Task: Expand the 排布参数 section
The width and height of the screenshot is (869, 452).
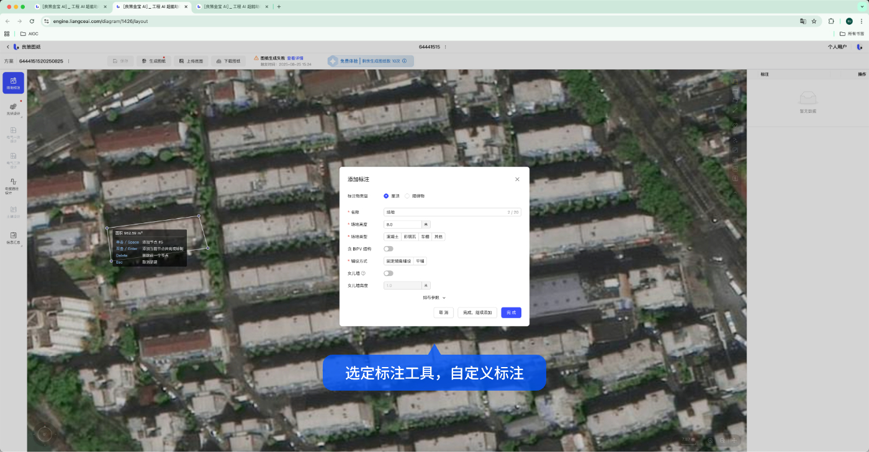Action: point(434,298)
